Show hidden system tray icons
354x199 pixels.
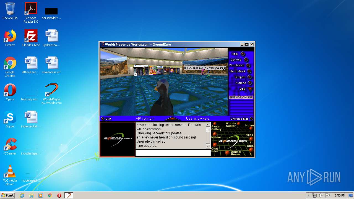tap(308, 195)
